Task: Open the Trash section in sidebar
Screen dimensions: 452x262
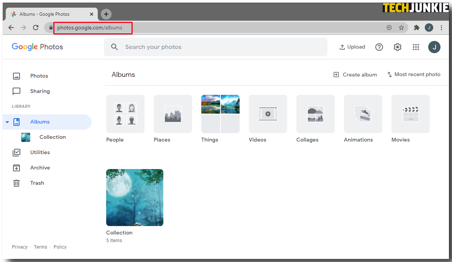Action: coord(37,183)
